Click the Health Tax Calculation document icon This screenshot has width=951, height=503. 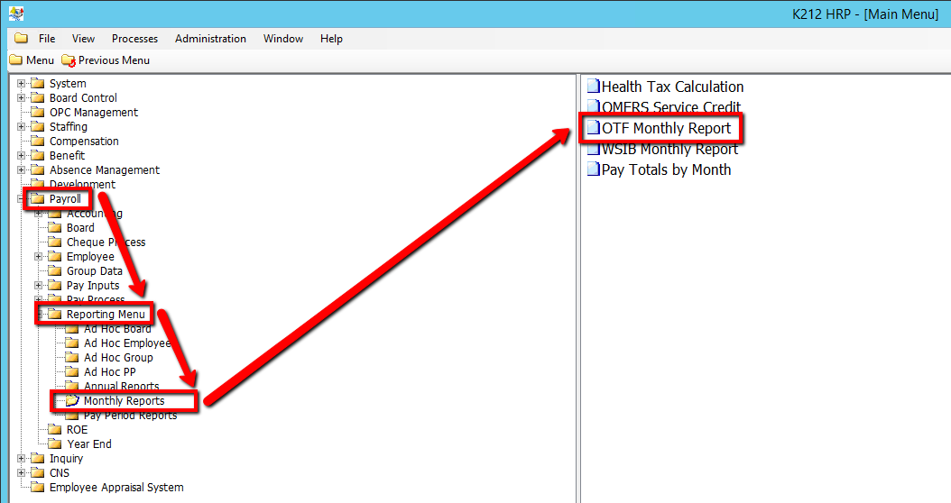click(x=593, y=87)
